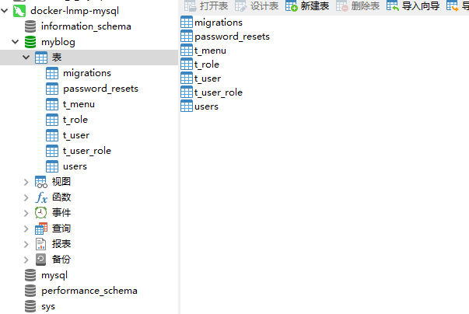The height and width of the screenshot is (314, 469).
Task: Click 删除表 delete table toolbar button
Action: point(358,5)
